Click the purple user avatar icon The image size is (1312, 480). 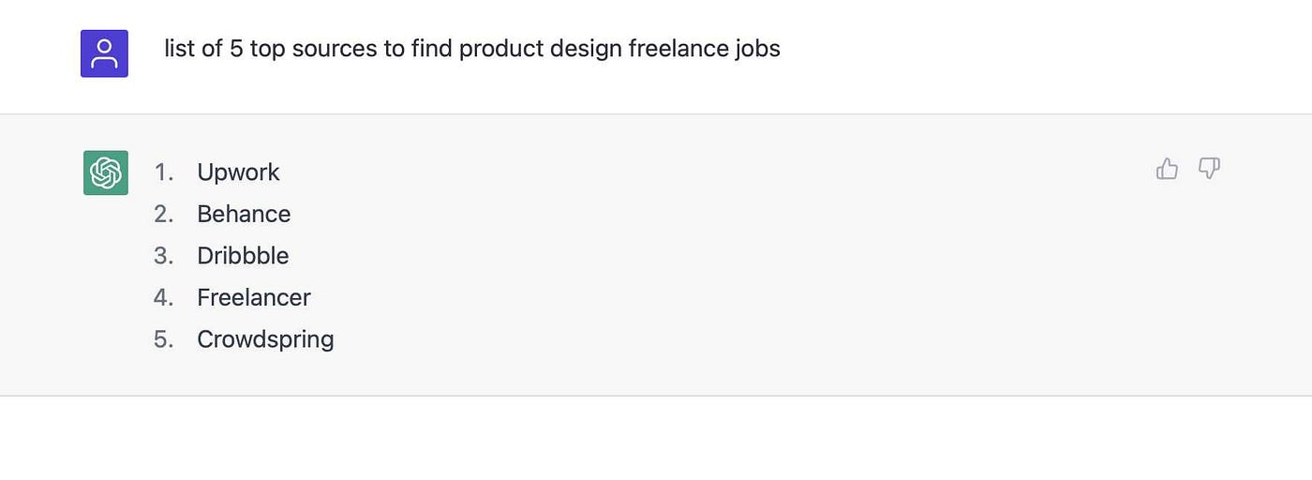coord(104,53)
